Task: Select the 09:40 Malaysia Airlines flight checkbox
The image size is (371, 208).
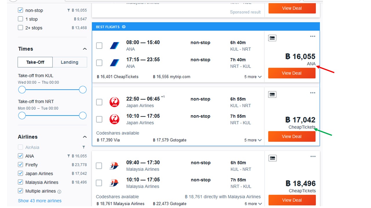Action: click(x=99, y=166)
